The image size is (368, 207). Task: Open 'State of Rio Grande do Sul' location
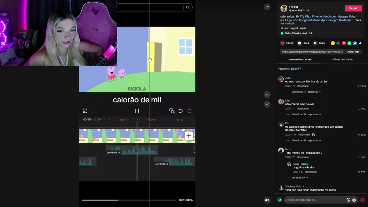tap(298, 33)
